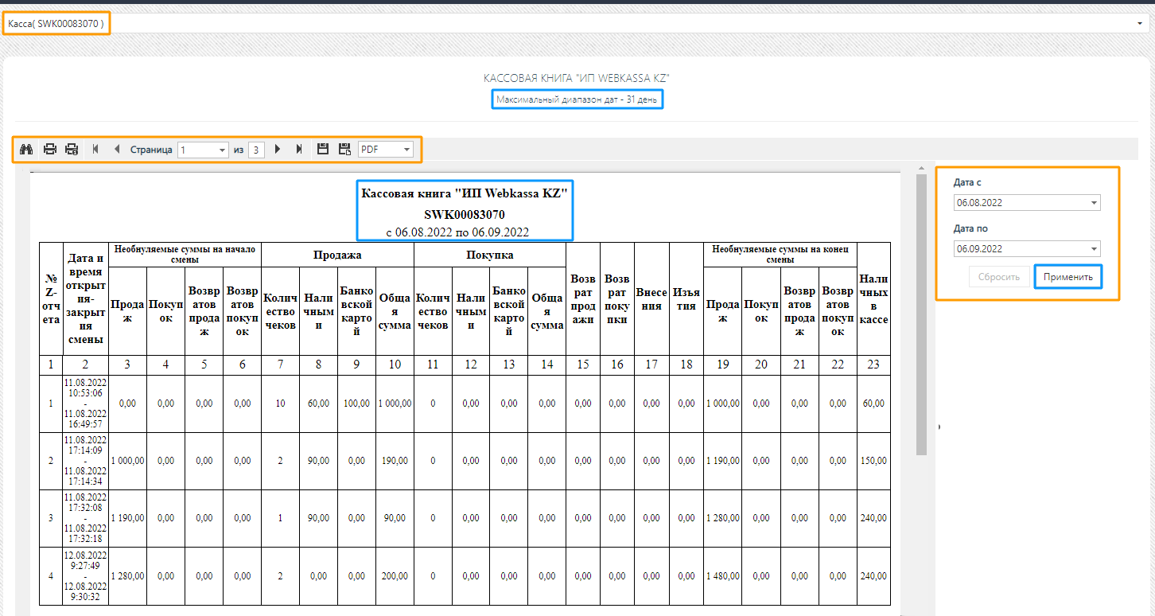Click the cash-in-register value 150,00
The height and width of the screenshot is (616, 1155).
(x=873, y=461)
